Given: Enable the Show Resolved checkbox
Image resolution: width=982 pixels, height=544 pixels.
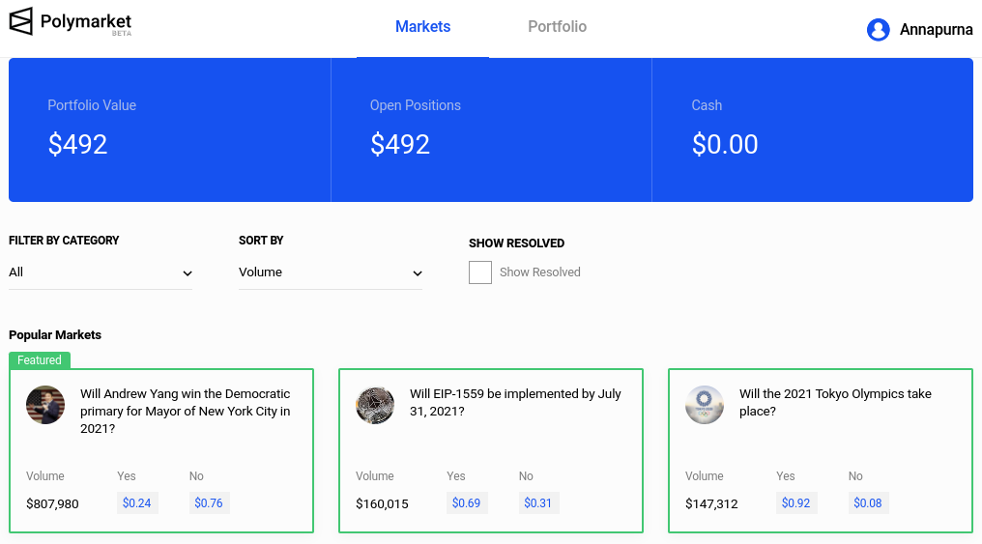Looking at the screenshot, I should [x=480, y=272].
